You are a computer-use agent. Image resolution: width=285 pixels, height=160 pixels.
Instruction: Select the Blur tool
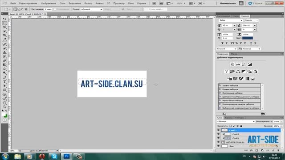coord(4,69)
